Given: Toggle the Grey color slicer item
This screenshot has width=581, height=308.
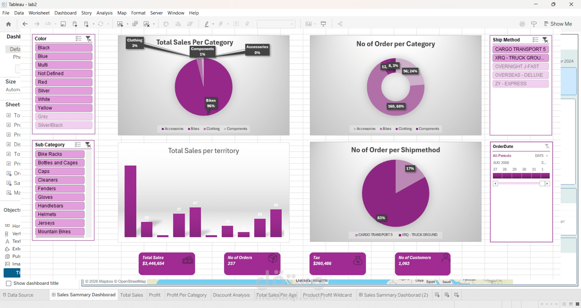Looking at the screenshot, I should 64,117.
